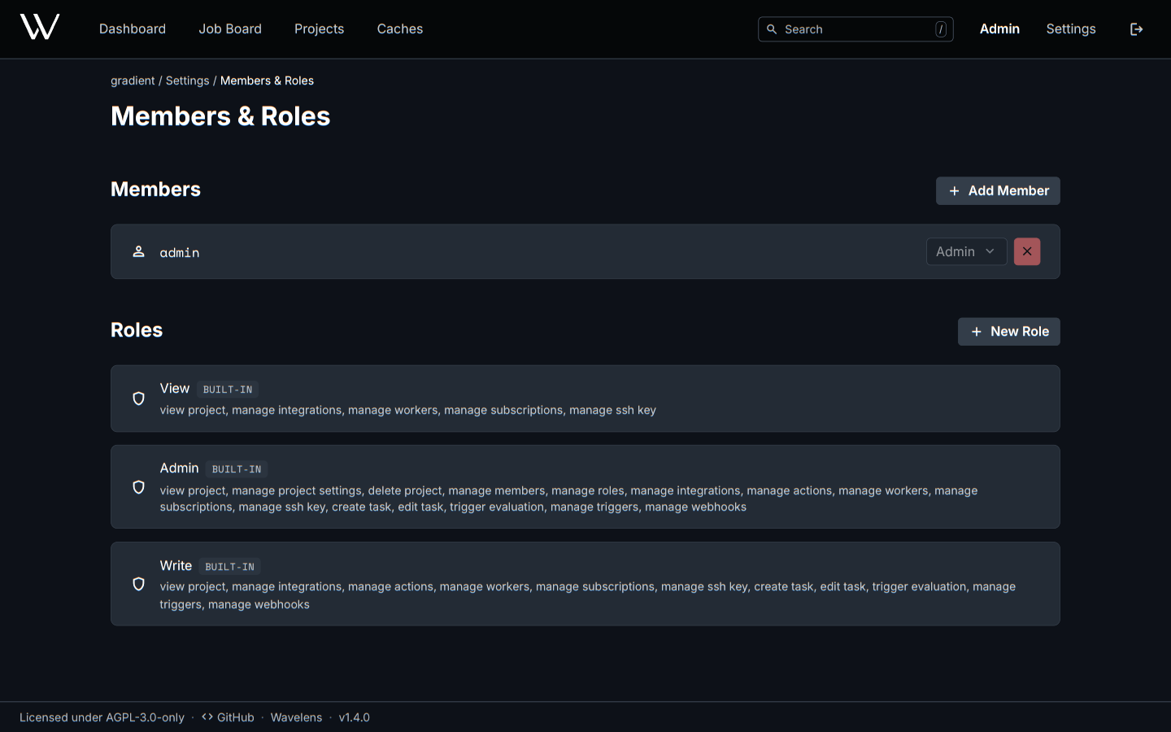
Task: Open the Admin section in top bar
Action: tap(999, 29)
